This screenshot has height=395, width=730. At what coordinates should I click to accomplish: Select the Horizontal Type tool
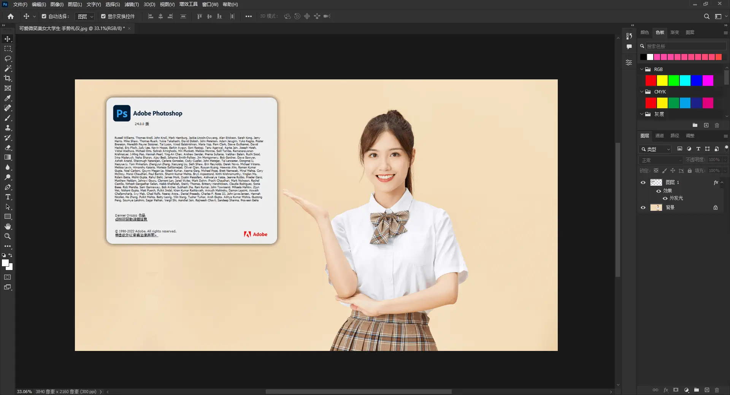[8, 197]
